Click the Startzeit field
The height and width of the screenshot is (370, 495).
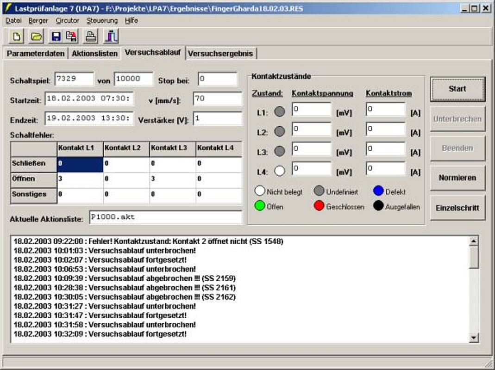pos(89,99)
